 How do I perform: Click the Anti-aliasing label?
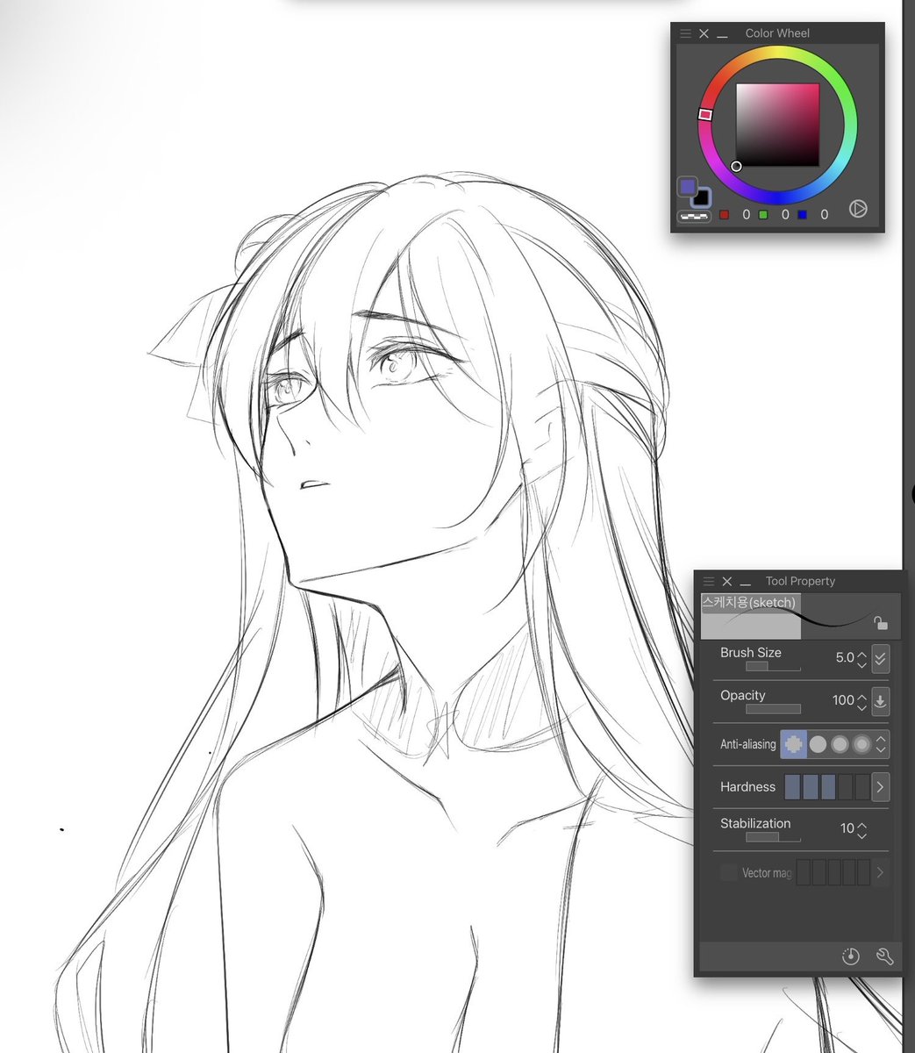[x=747, y=744]
